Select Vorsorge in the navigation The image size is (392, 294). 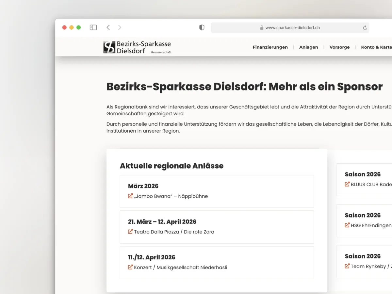point(339,47)
